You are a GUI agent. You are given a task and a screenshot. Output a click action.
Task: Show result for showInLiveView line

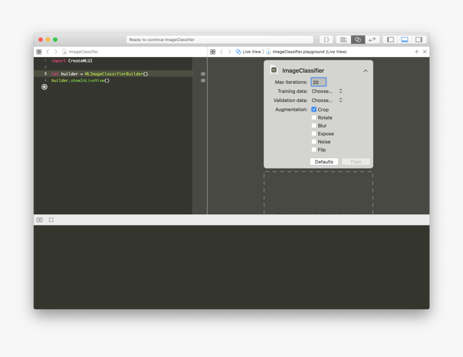coord(203,80)
